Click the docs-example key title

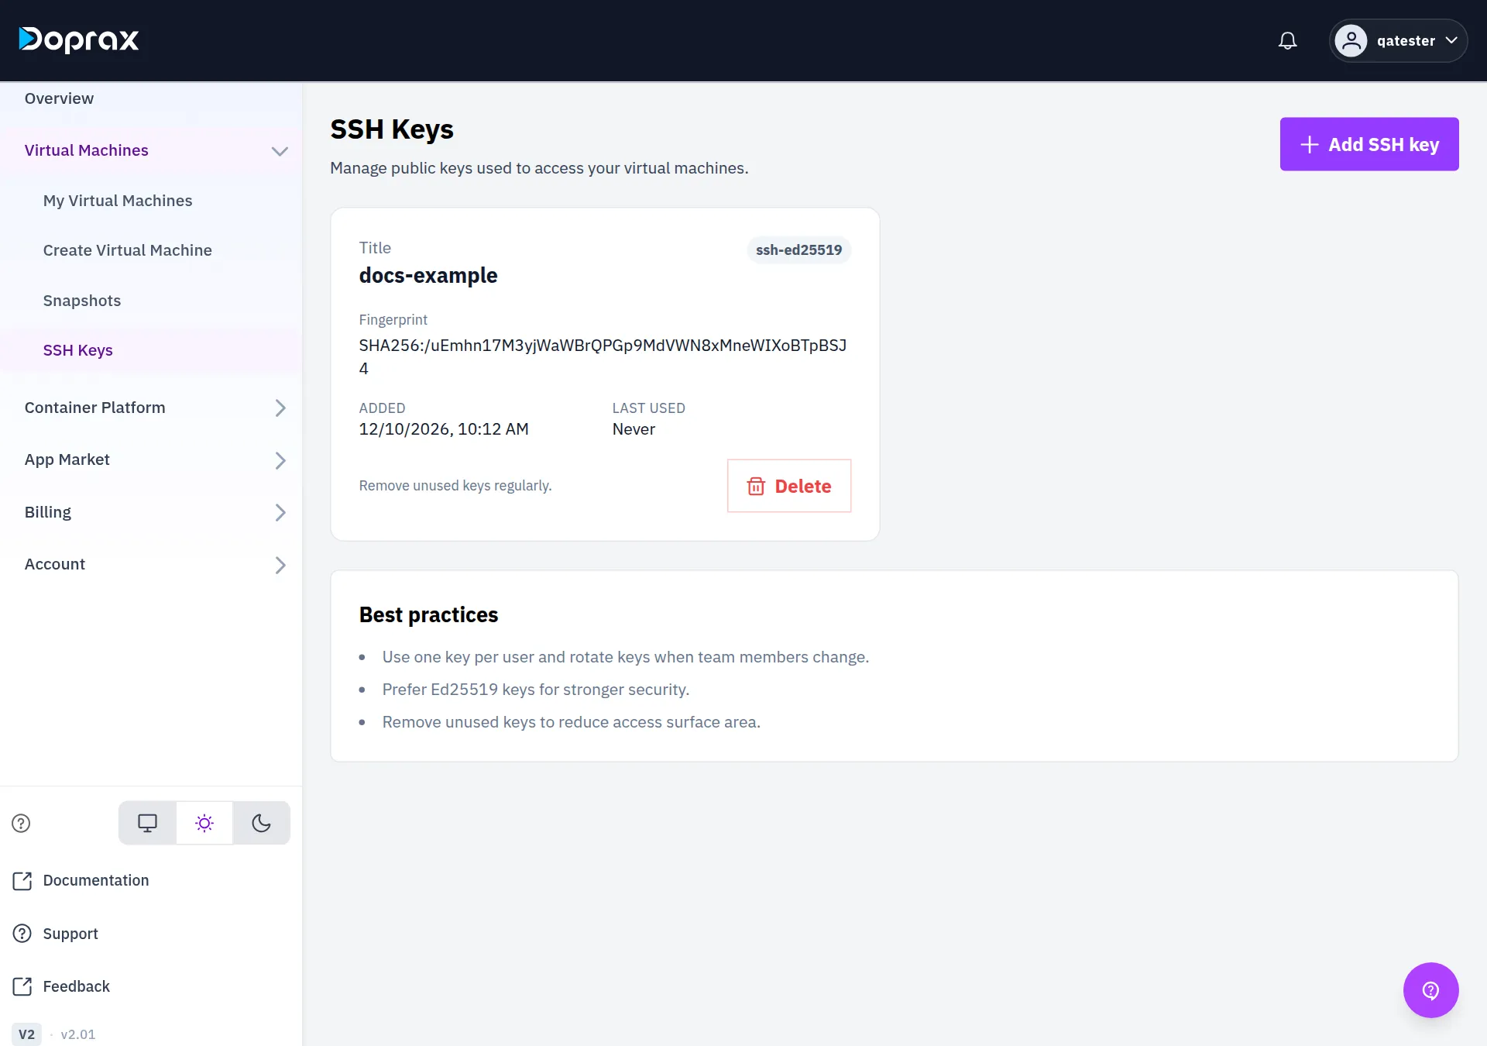tap(428, 276)
